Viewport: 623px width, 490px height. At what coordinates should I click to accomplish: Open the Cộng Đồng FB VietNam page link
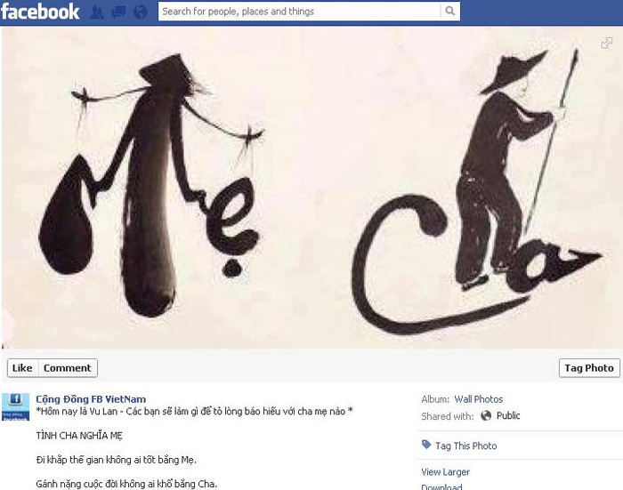pyautogui.click(x=91, y=399)
